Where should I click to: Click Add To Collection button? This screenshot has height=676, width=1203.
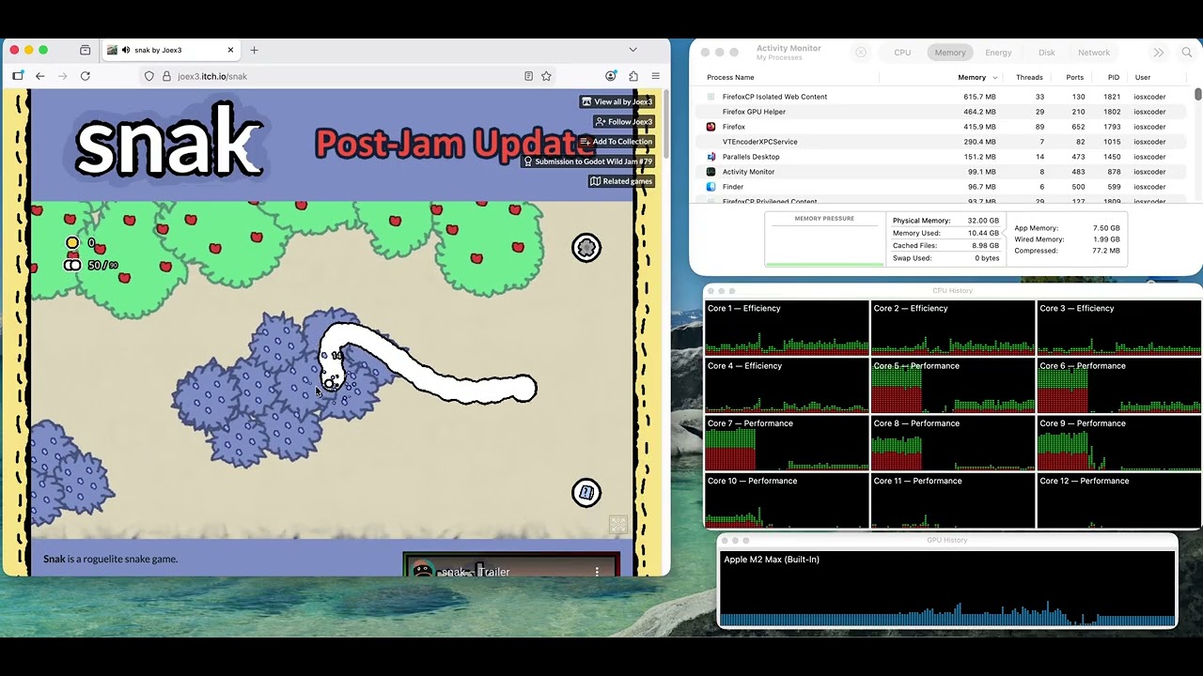[616, 142]
